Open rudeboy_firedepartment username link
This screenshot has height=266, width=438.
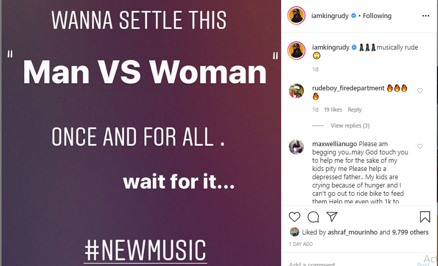348,88
